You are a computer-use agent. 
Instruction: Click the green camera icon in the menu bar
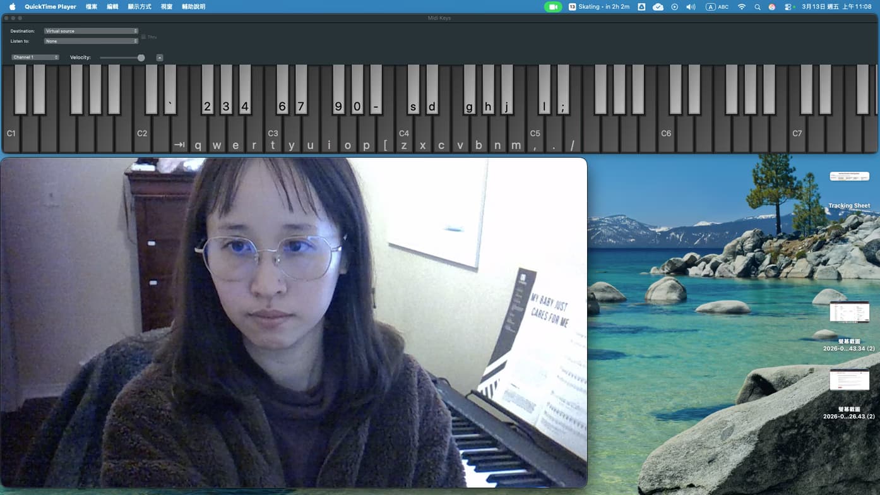coord(552,6)
